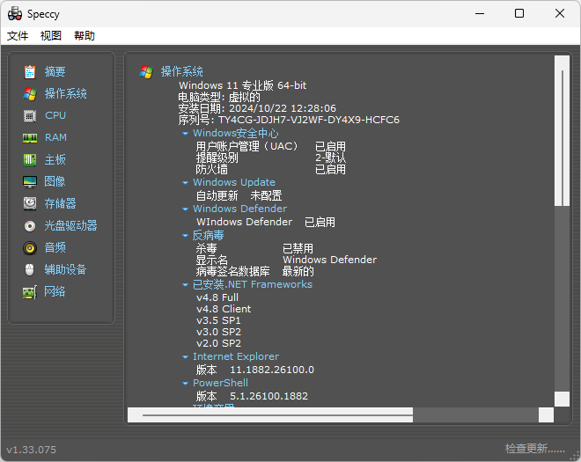Click the 摘要 clipboard icon in sidebar
The image size is (581, 462).
tap(30, 71)
